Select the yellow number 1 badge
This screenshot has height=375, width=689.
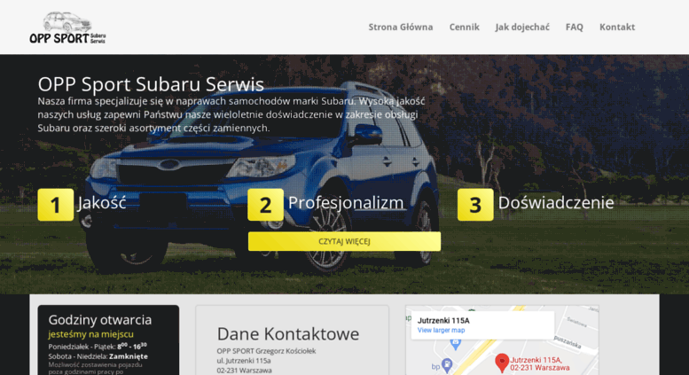coord(56,205)
